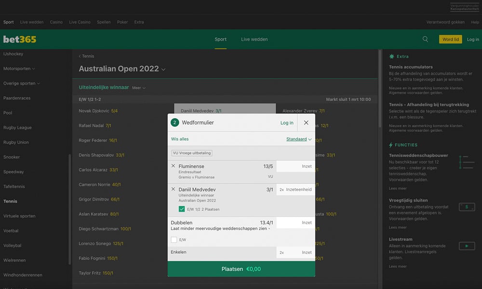Click the Dubbelen Inzet stake field
This screenshot has width=482, height=289.
pyautogui.click(x=296, y=223)
